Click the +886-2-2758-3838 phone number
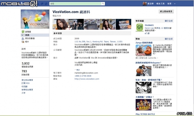 coord(83,76)
